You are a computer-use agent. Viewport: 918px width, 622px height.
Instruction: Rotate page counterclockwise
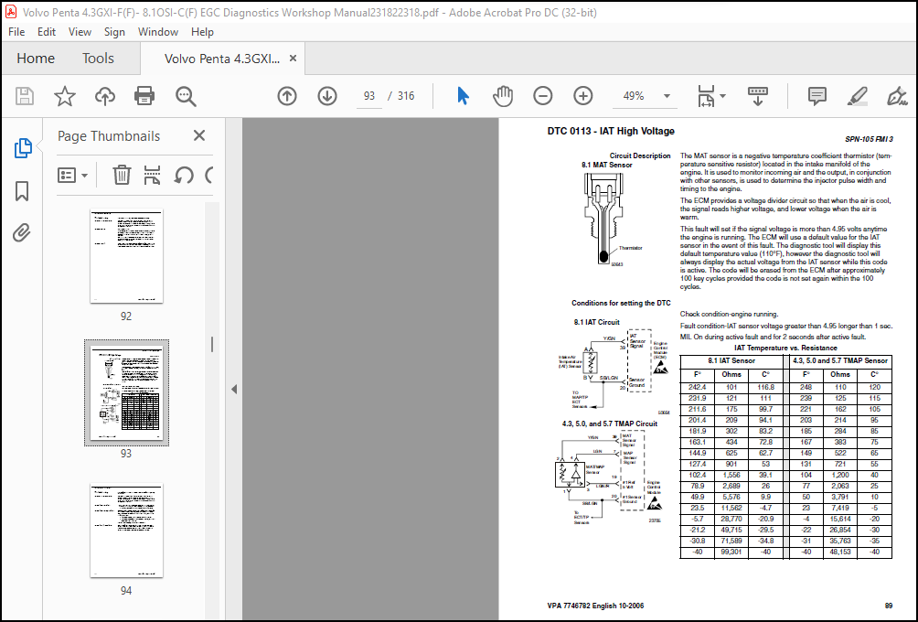pyautogui.click(x=184, y=175)
